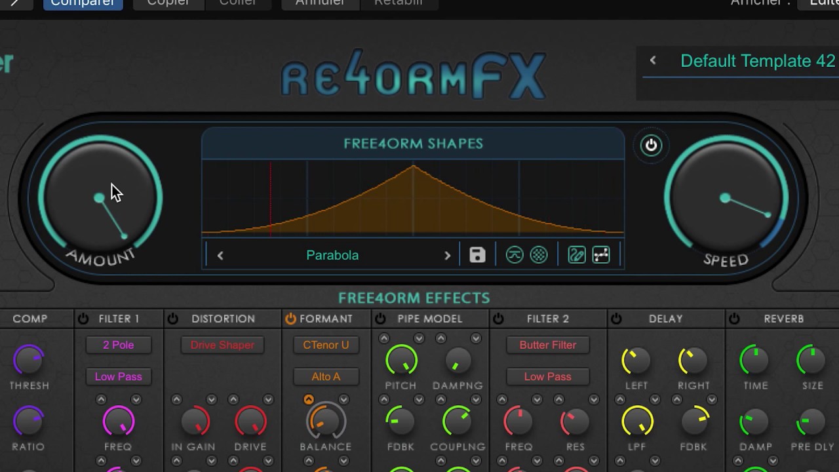Open the CTenor U formant dropdown
The height and width of the screenshot is (472, 839).
[326, 345]
